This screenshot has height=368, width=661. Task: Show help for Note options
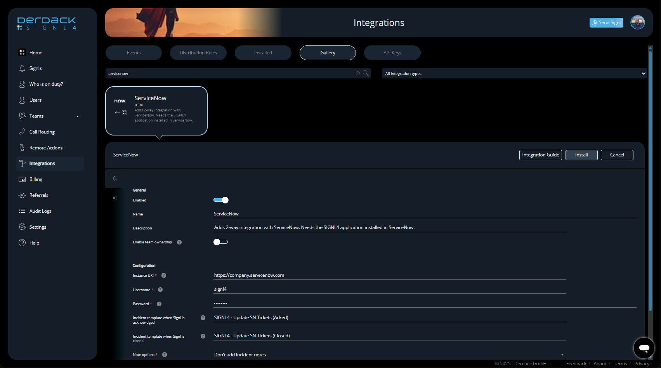click(165, 355)
